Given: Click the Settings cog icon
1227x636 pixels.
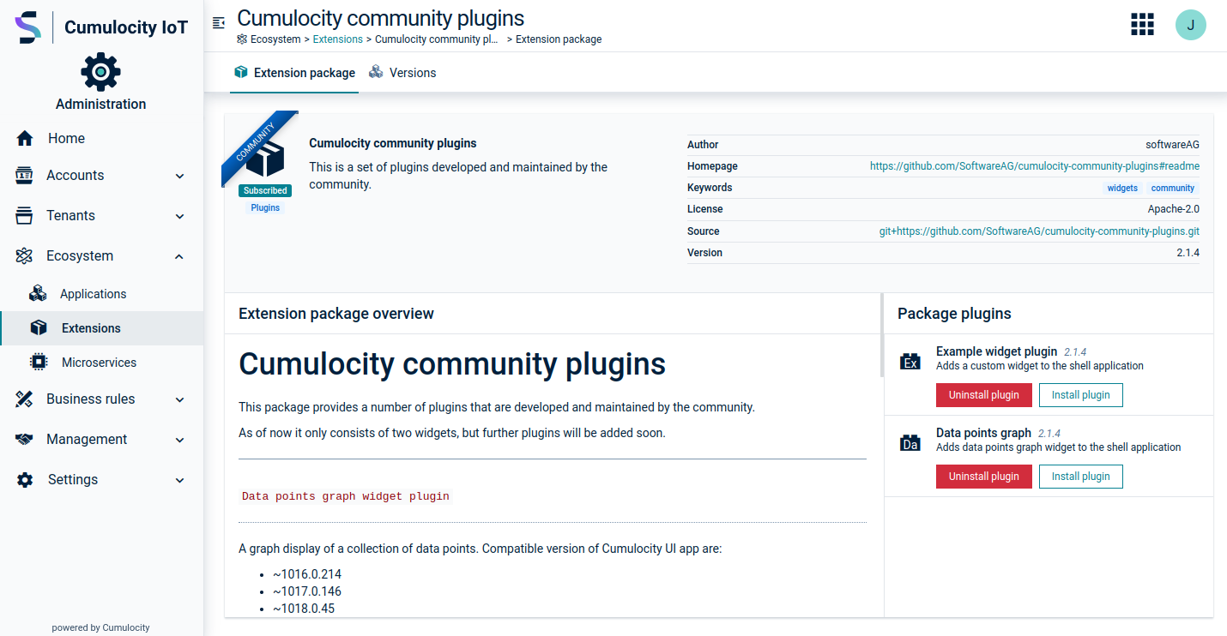Looking at the screenshot, I should point(25,479).
